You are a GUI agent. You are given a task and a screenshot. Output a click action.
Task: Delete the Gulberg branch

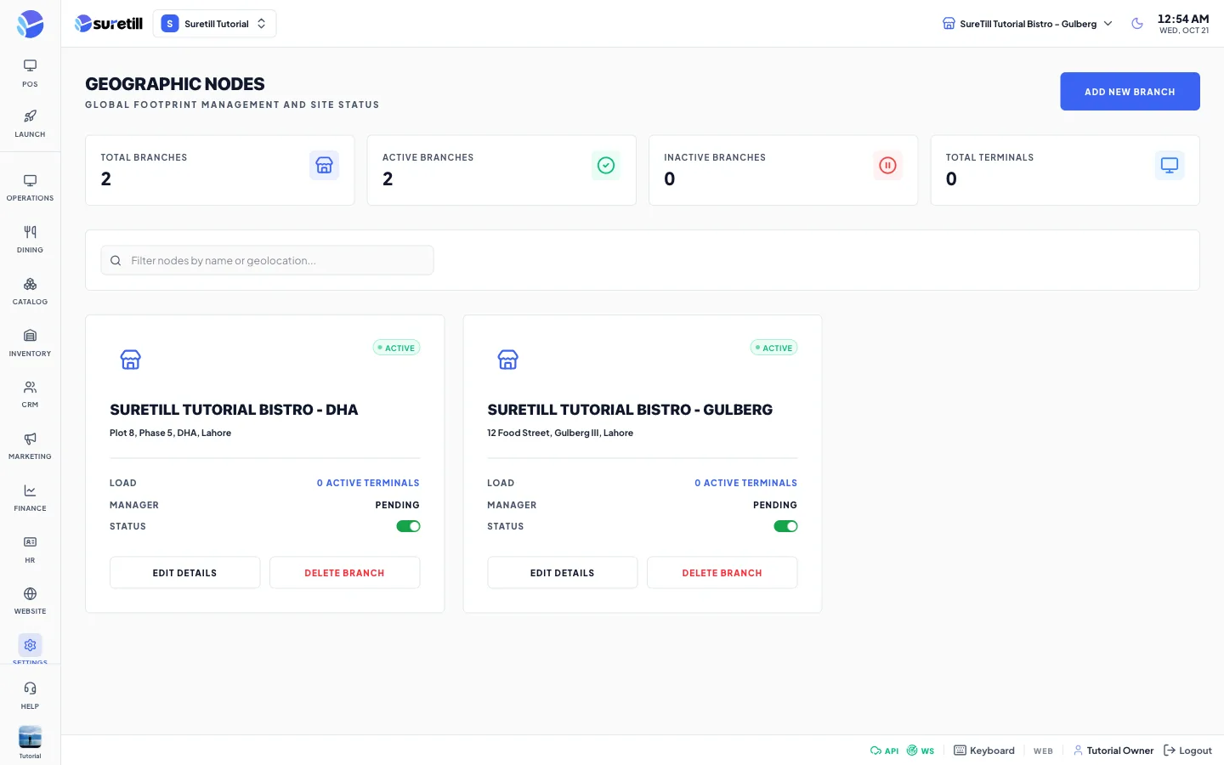[x=722, y=573]
